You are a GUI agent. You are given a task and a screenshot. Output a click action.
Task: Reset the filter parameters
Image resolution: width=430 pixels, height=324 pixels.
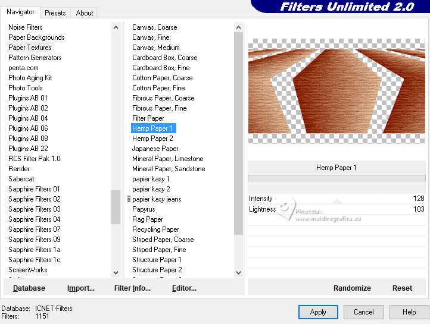pos(402,288)
